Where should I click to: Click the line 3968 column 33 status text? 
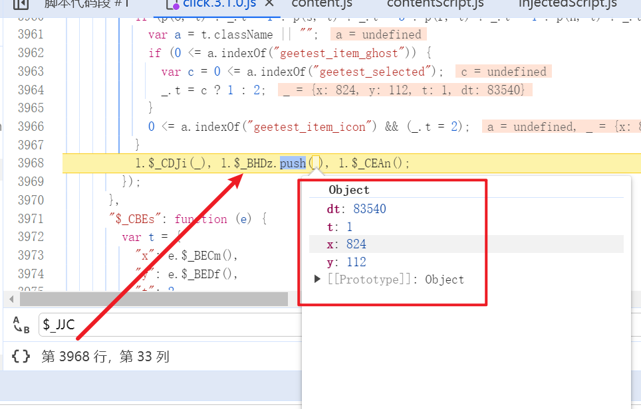click(105, 357)
